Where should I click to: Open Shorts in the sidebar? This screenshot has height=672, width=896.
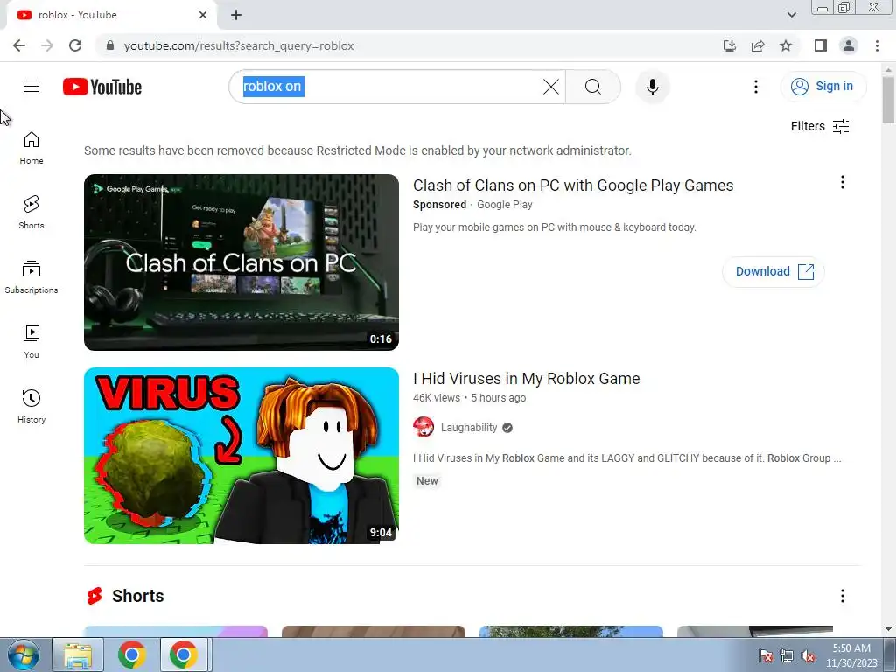click(x=31, y=213)
